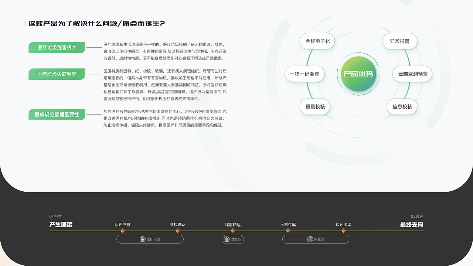Viewport: 473px width, 266px height.
Task: Click the 医护人员 avatar icon
Action: pyautogui.click(x=143, y=239)
